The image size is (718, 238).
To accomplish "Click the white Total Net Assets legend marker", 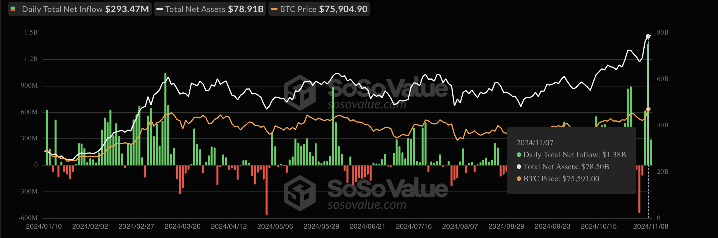I will [x=160, y=9].
